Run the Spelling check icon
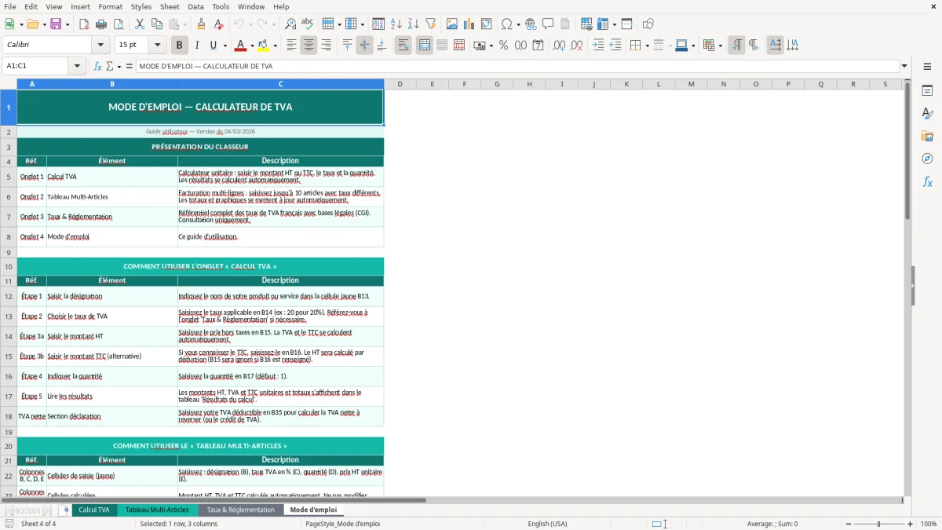 308,24
